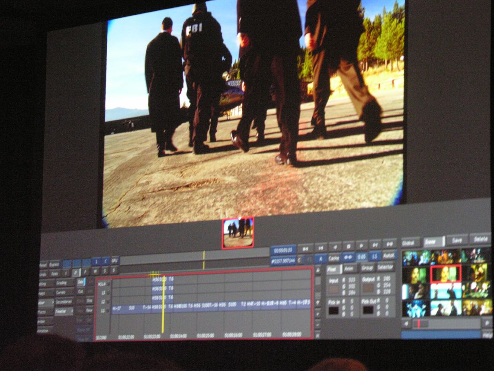
Task: Toggle the blue C button beside GPU
Action: click(106, 261)
